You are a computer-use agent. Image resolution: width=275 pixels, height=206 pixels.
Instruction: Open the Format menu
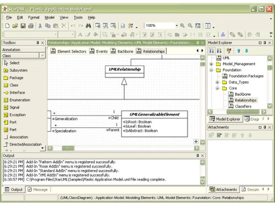[x=34, y=18]
